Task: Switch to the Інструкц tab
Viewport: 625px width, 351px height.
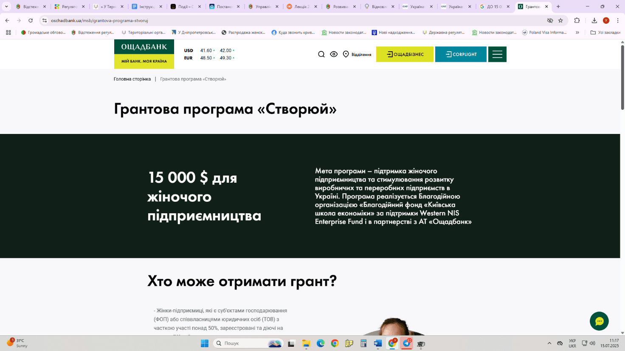Action: click(146, 6)
